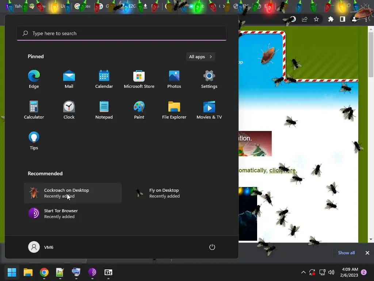Open the power options button

(212, 247)
